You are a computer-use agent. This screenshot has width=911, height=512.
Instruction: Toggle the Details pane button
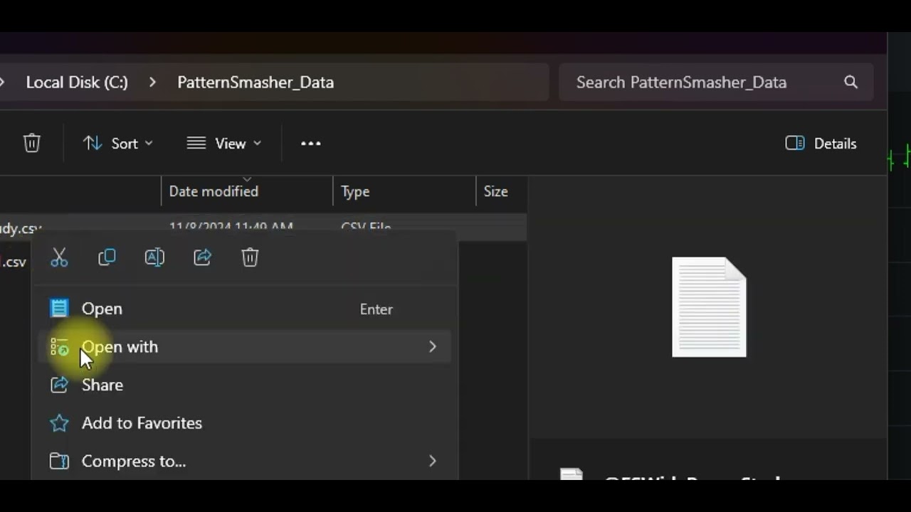821,144
